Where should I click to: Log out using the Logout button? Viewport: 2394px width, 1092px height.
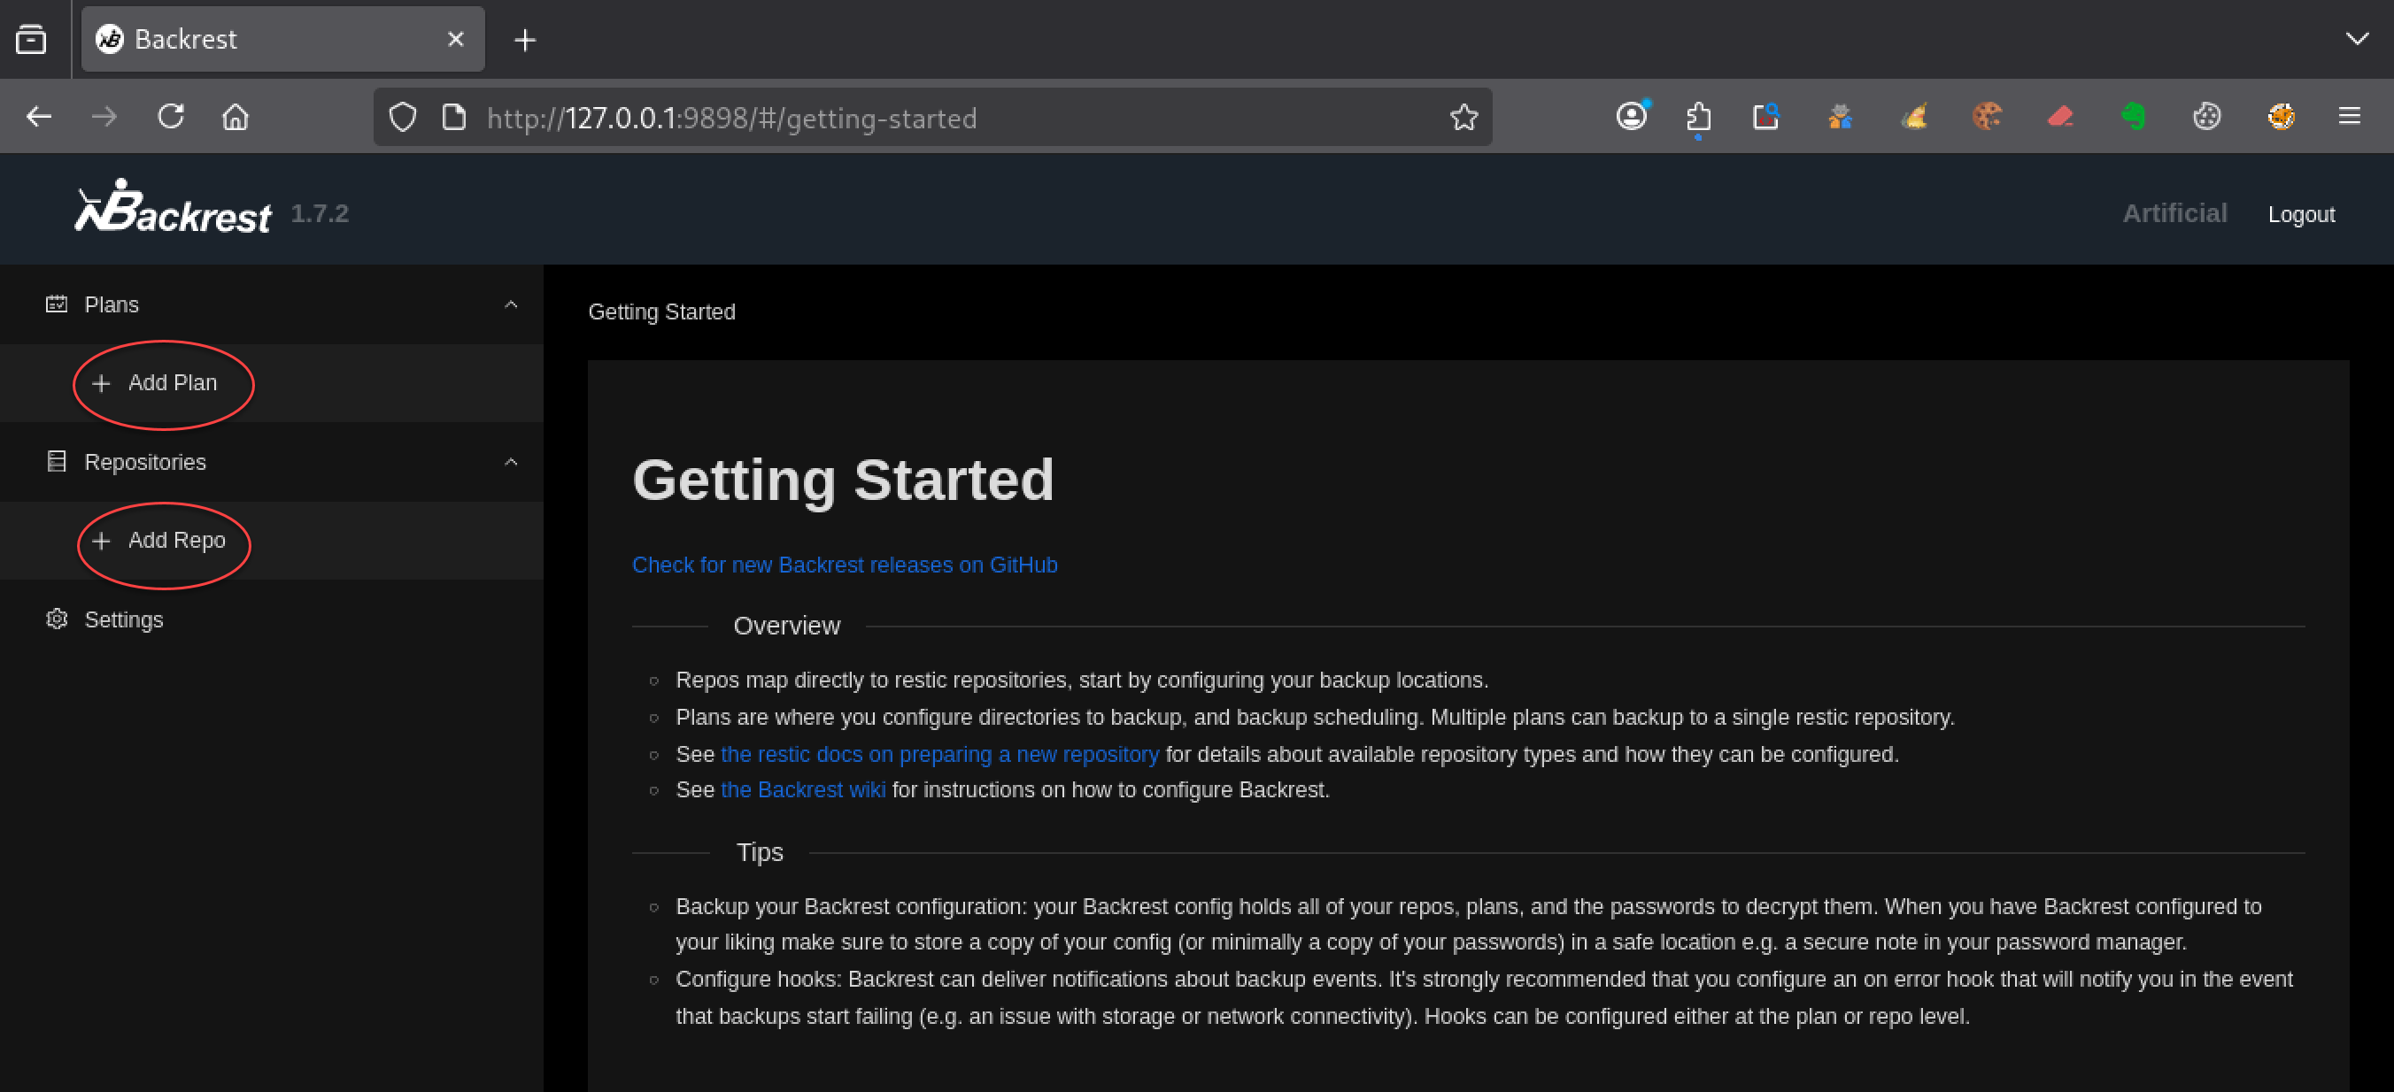(x=2300, y=214)
